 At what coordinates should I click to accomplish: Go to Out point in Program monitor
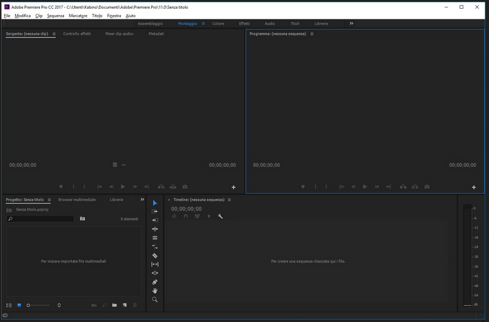coord(388,187)
